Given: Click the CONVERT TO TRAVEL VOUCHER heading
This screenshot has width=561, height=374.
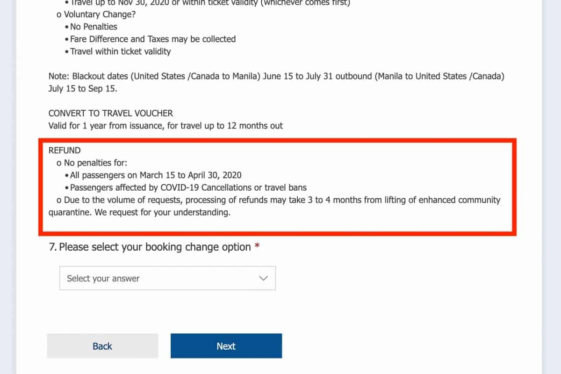Looking at the screenshot, I should pyautogui.click(x=111, y=113).
